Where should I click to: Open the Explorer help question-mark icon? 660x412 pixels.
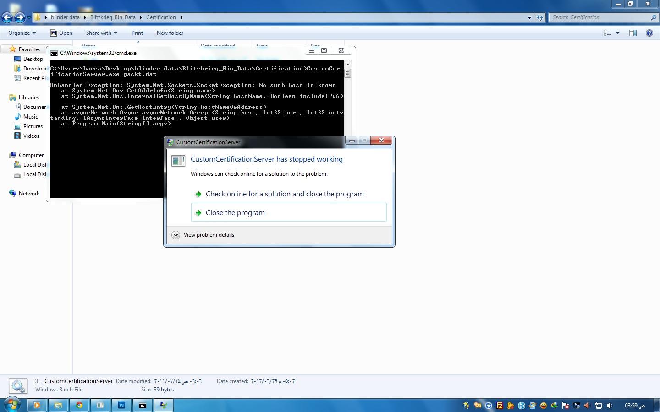click(x=649, y=33)
